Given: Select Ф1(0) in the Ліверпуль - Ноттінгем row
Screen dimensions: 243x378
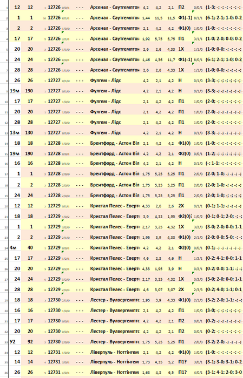Looking at the screenshot, I should (185, 352).
